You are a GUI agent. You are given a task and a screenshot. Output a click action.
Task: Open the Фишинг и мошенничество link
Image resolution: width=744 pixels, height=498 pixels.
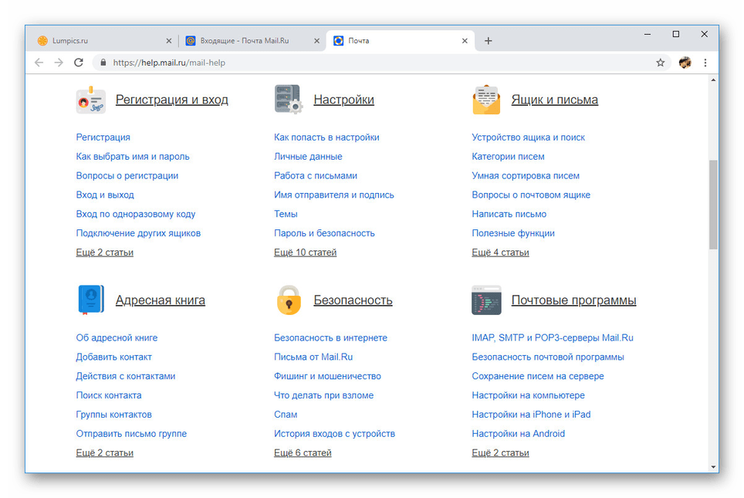pyautogui.click(x=327, y=376)
